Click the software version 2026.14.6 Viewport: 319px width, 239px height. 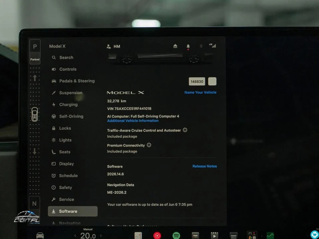pyautogui.click(x=115, y=174)
